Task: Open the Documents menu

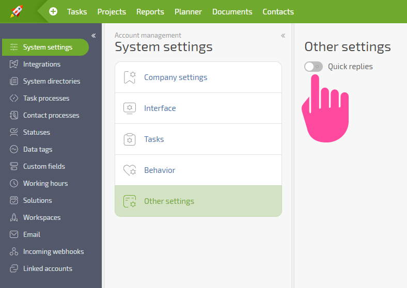Action: click(x=232, y=12)
